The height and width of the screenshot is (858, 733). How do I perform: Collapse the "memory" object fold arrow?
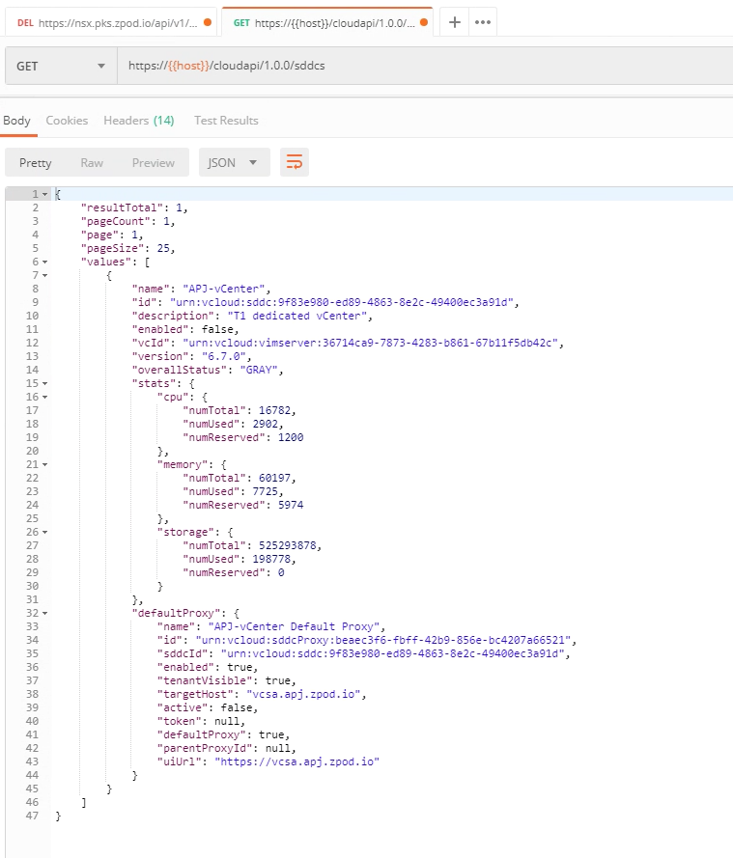point(44,464)
